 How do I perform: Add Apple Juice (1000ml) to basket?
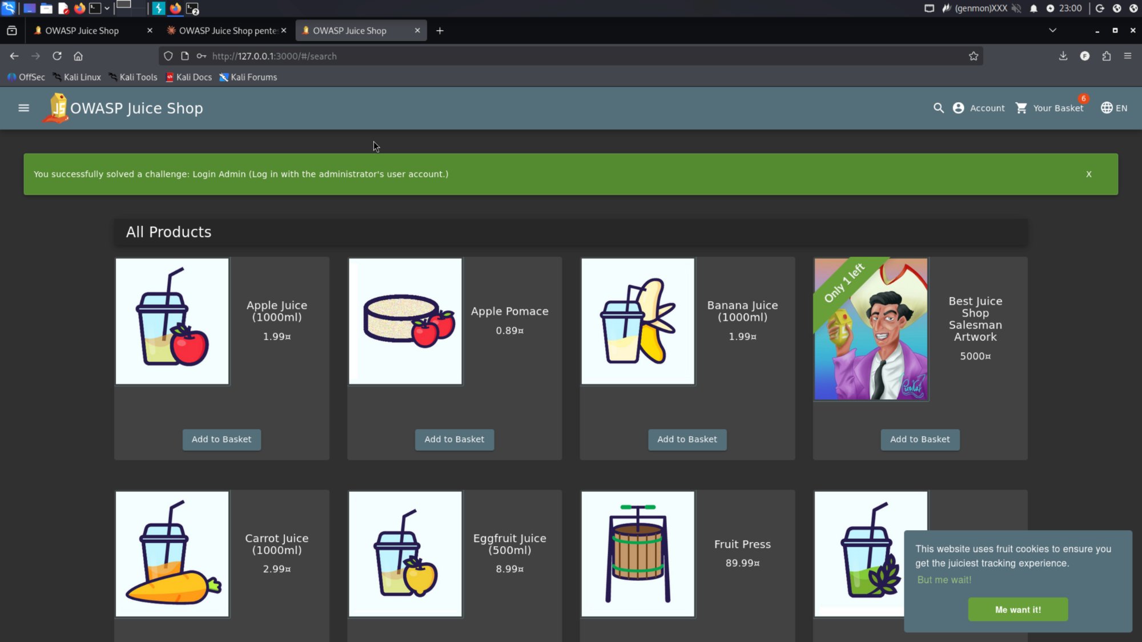pos(222,439)
